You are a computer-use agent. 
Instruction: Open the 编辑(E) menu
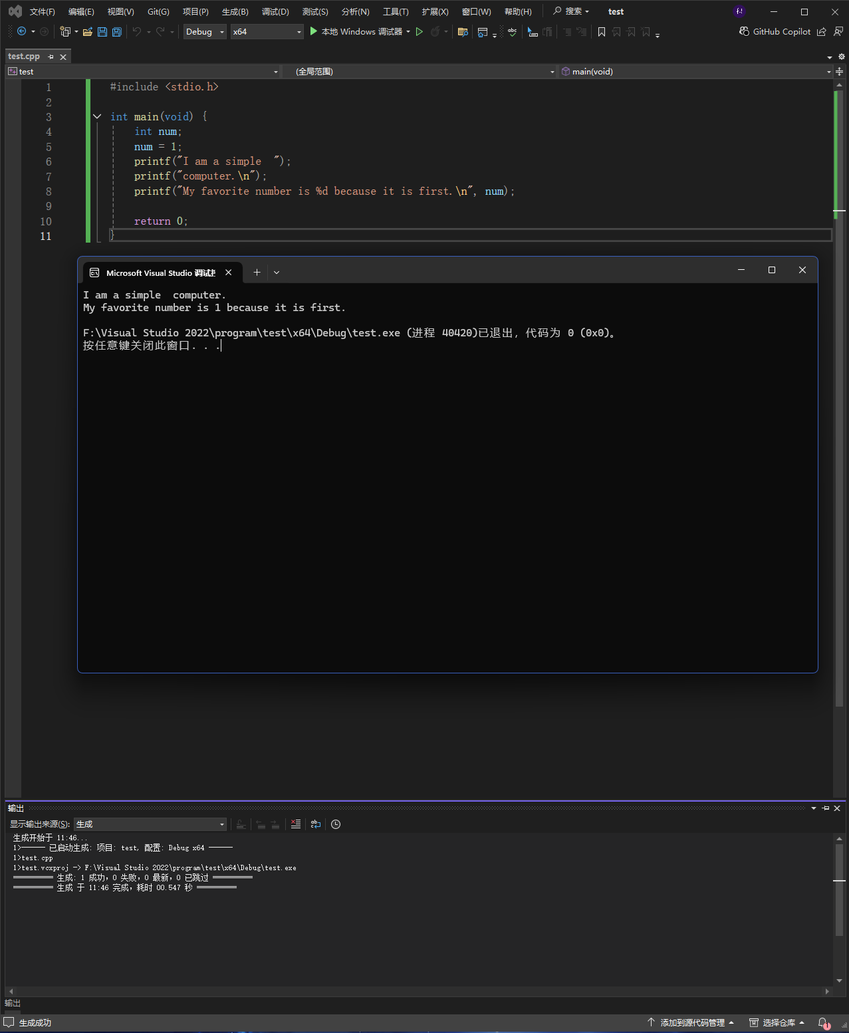pos(81,11)
